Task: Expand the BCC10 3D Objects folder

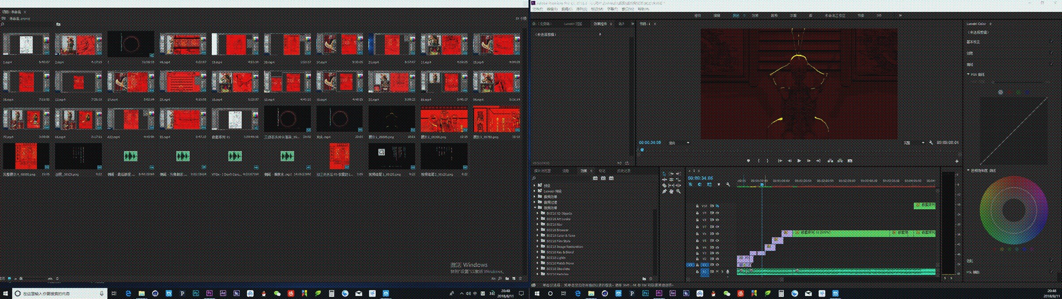Action: 538,213
